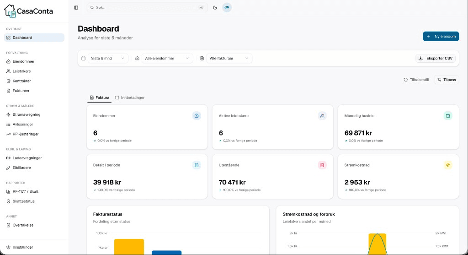Click the Aktive leietakere card people icon
Screen dimensions: 468x255
[x=322, y=116]
